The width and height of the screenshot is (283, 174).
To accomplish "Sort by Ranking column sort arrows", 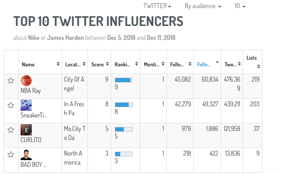I will 137,64.
